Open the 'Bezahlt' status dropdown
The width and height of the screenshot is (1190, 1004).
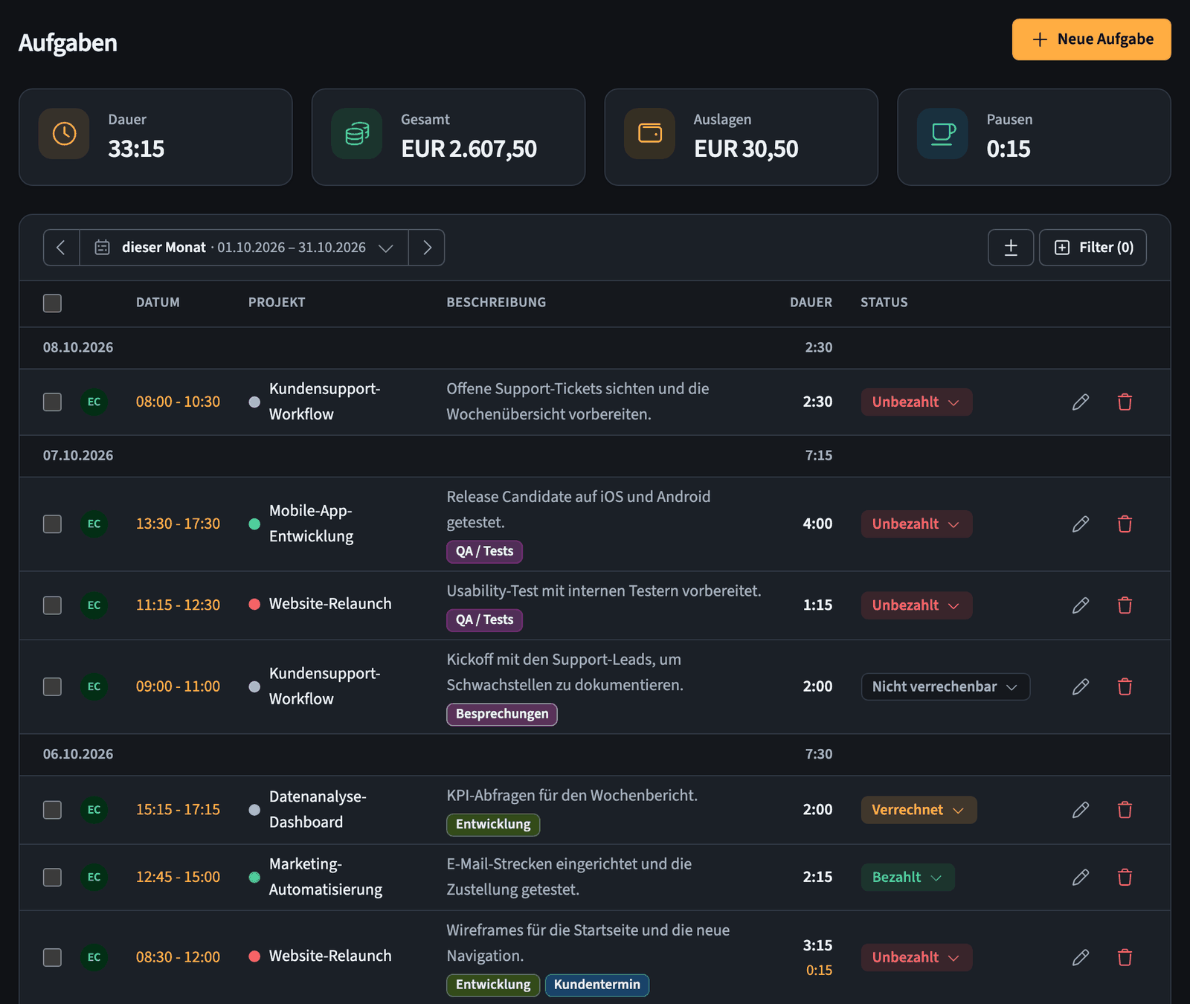click(907, 878)
